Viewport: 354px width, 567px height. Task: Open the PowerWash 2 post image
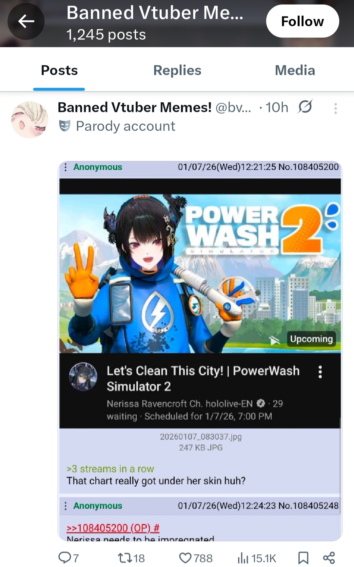pos(200,351)
